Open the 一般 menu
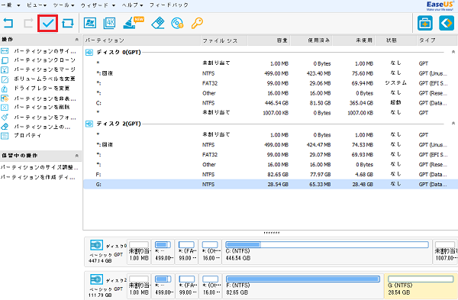The image size is (458, 300). point(11,5)
